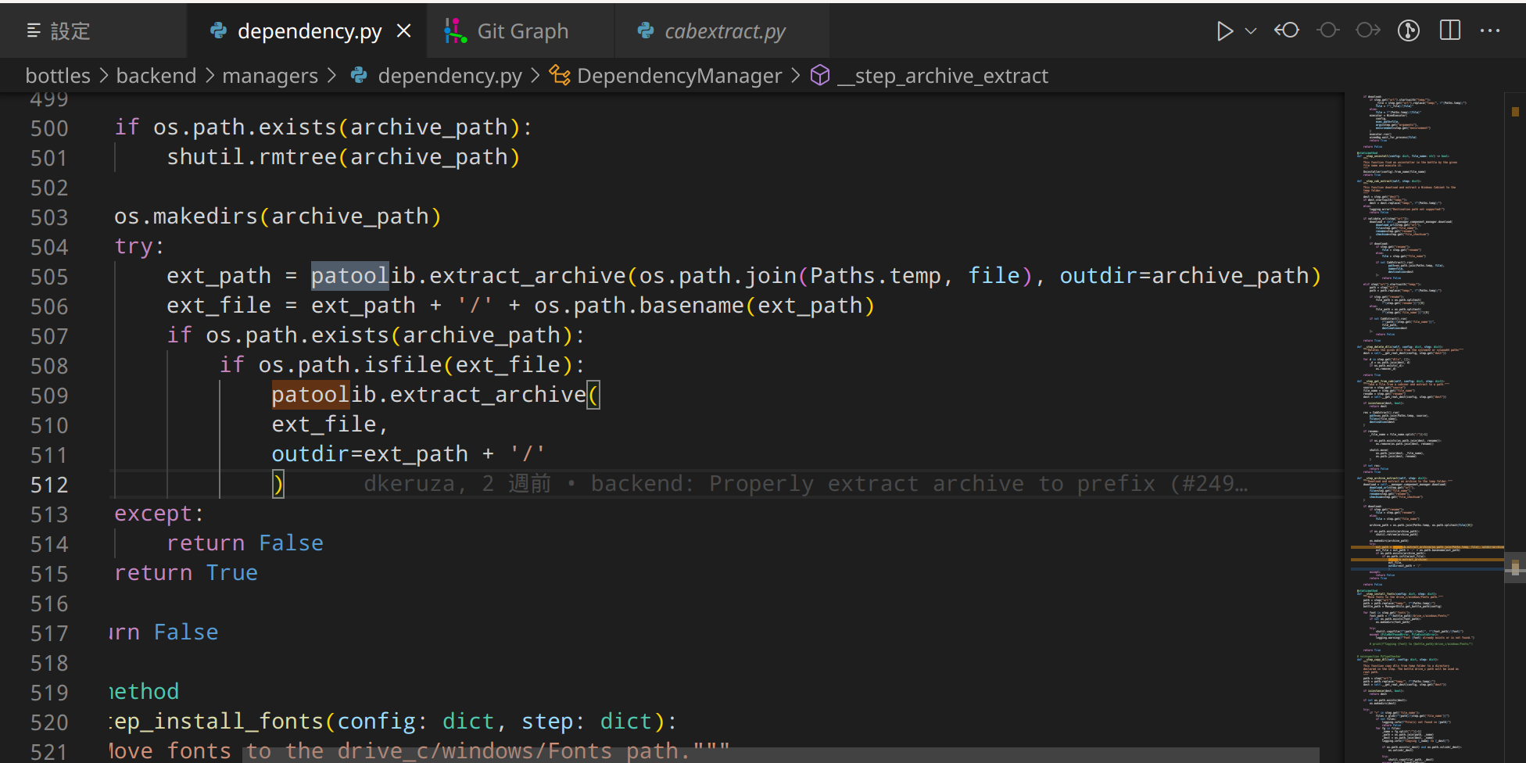1526x763 pixels.
Task: Click the Python icon in the breadcrumb bar
Action: pyautogui.click(x=359, y=75)
